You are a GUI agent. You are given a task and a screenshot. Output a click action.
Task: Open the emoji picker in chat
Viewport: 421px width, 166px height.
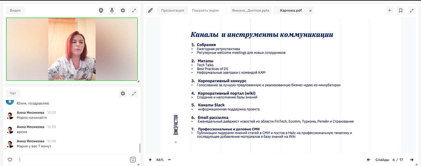(x=133, y=160)
